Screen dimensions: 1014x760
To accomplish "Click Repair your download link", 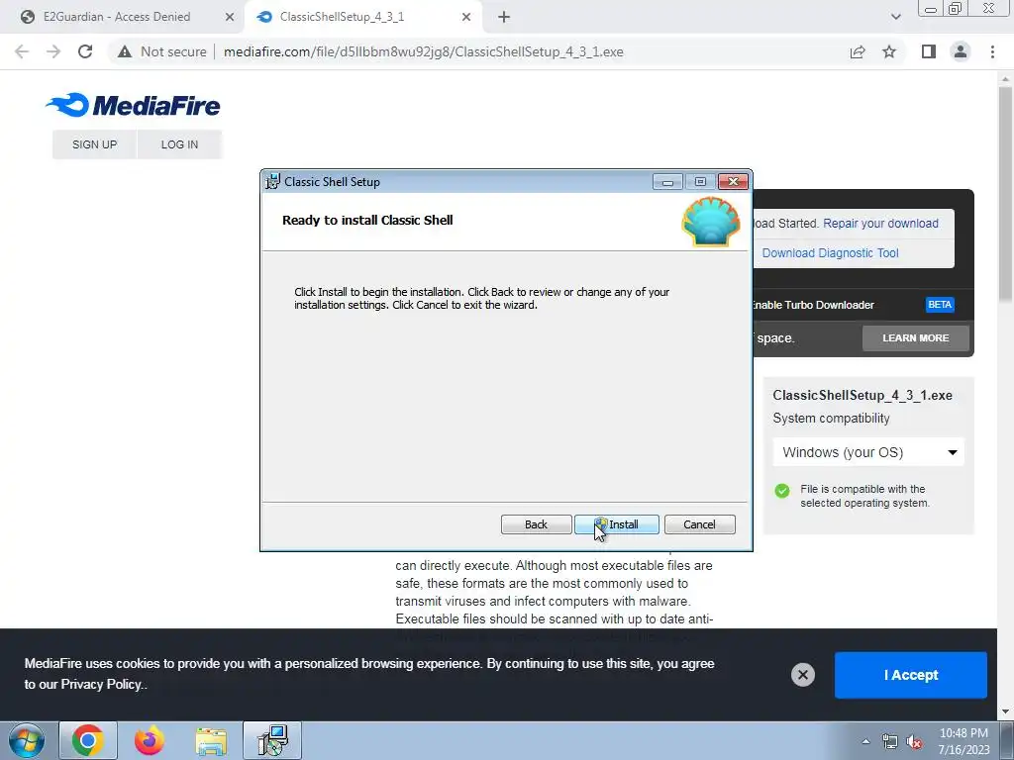I will click(880, 223).
